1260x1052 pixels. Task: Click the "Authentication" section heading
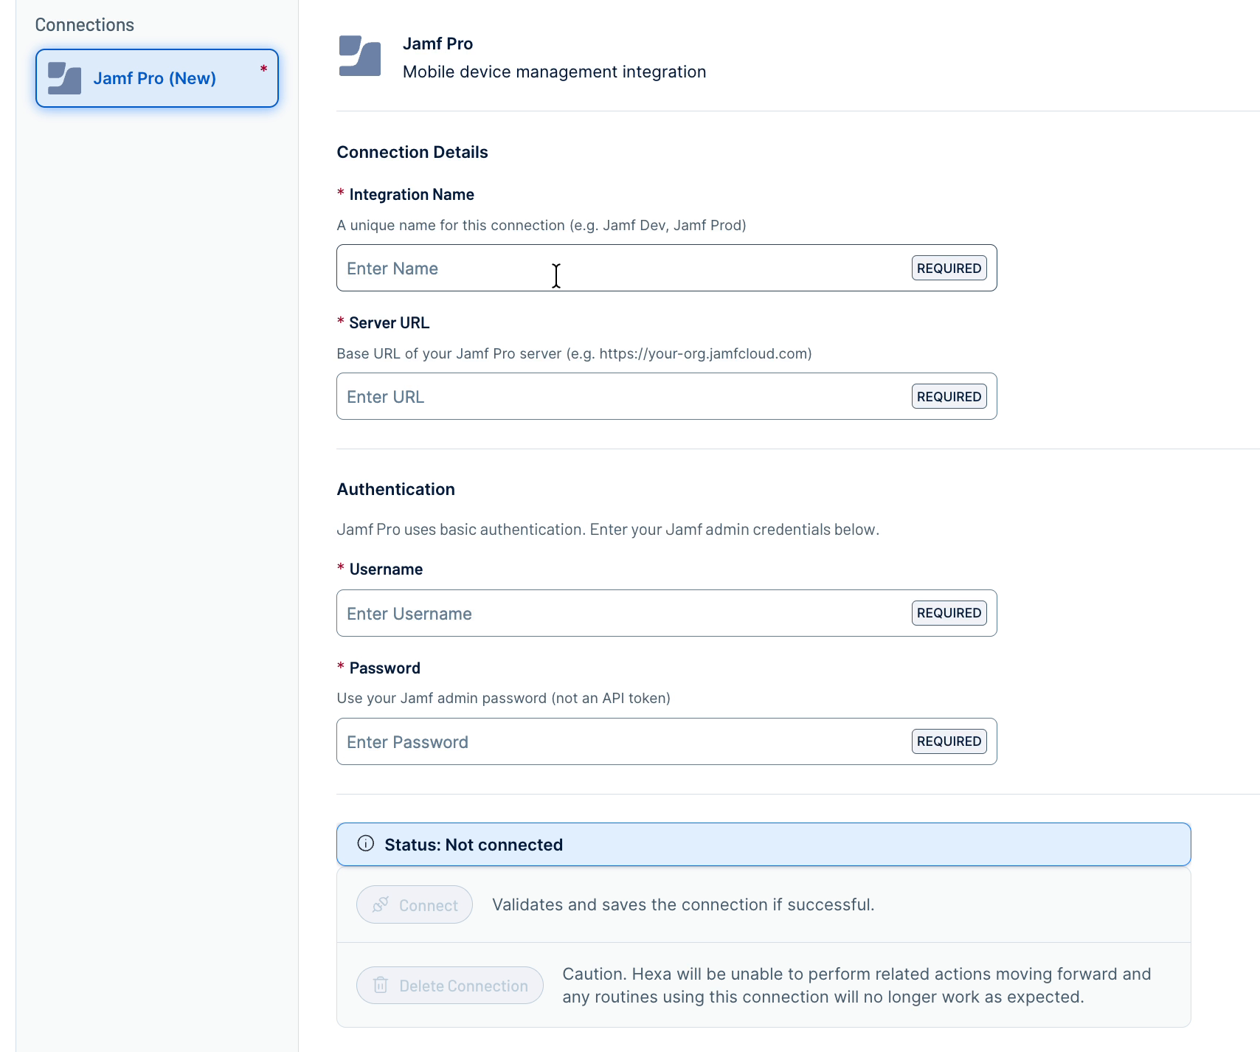click(x=396, y=489)
